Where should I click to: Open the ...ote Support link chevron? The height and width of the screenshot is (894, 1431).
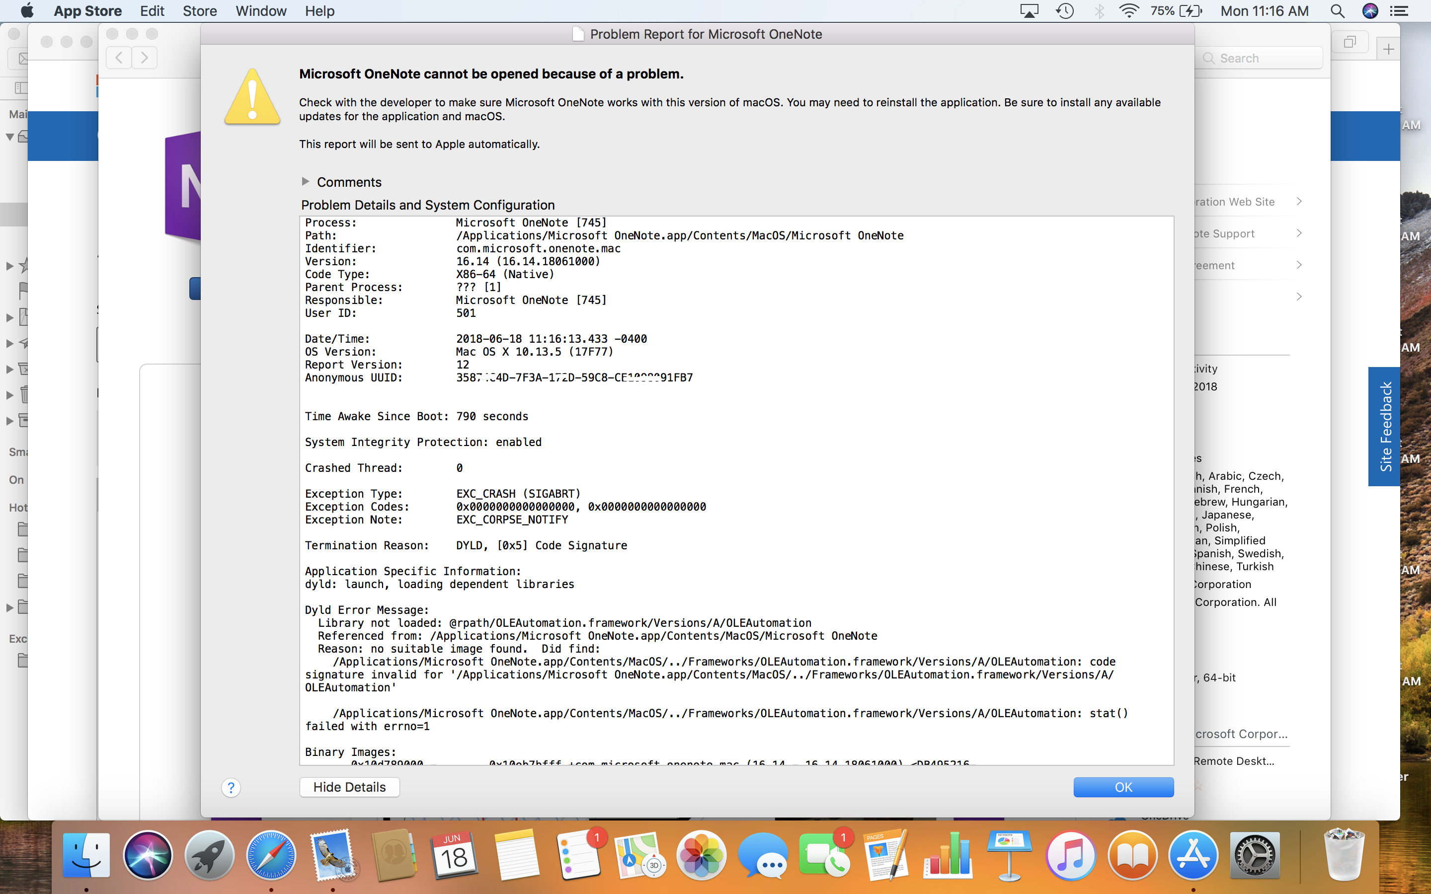[1299, 233]
